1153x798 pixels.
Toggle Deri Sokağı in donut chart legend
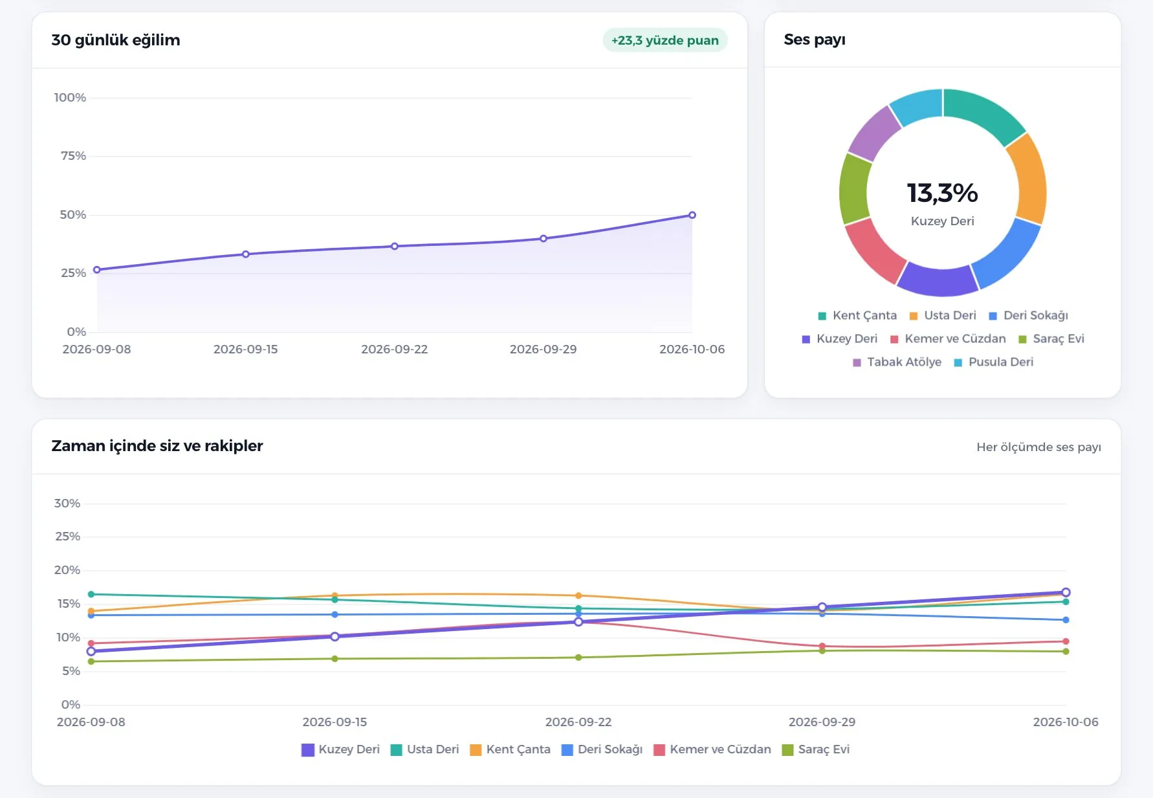(1028, 315)
